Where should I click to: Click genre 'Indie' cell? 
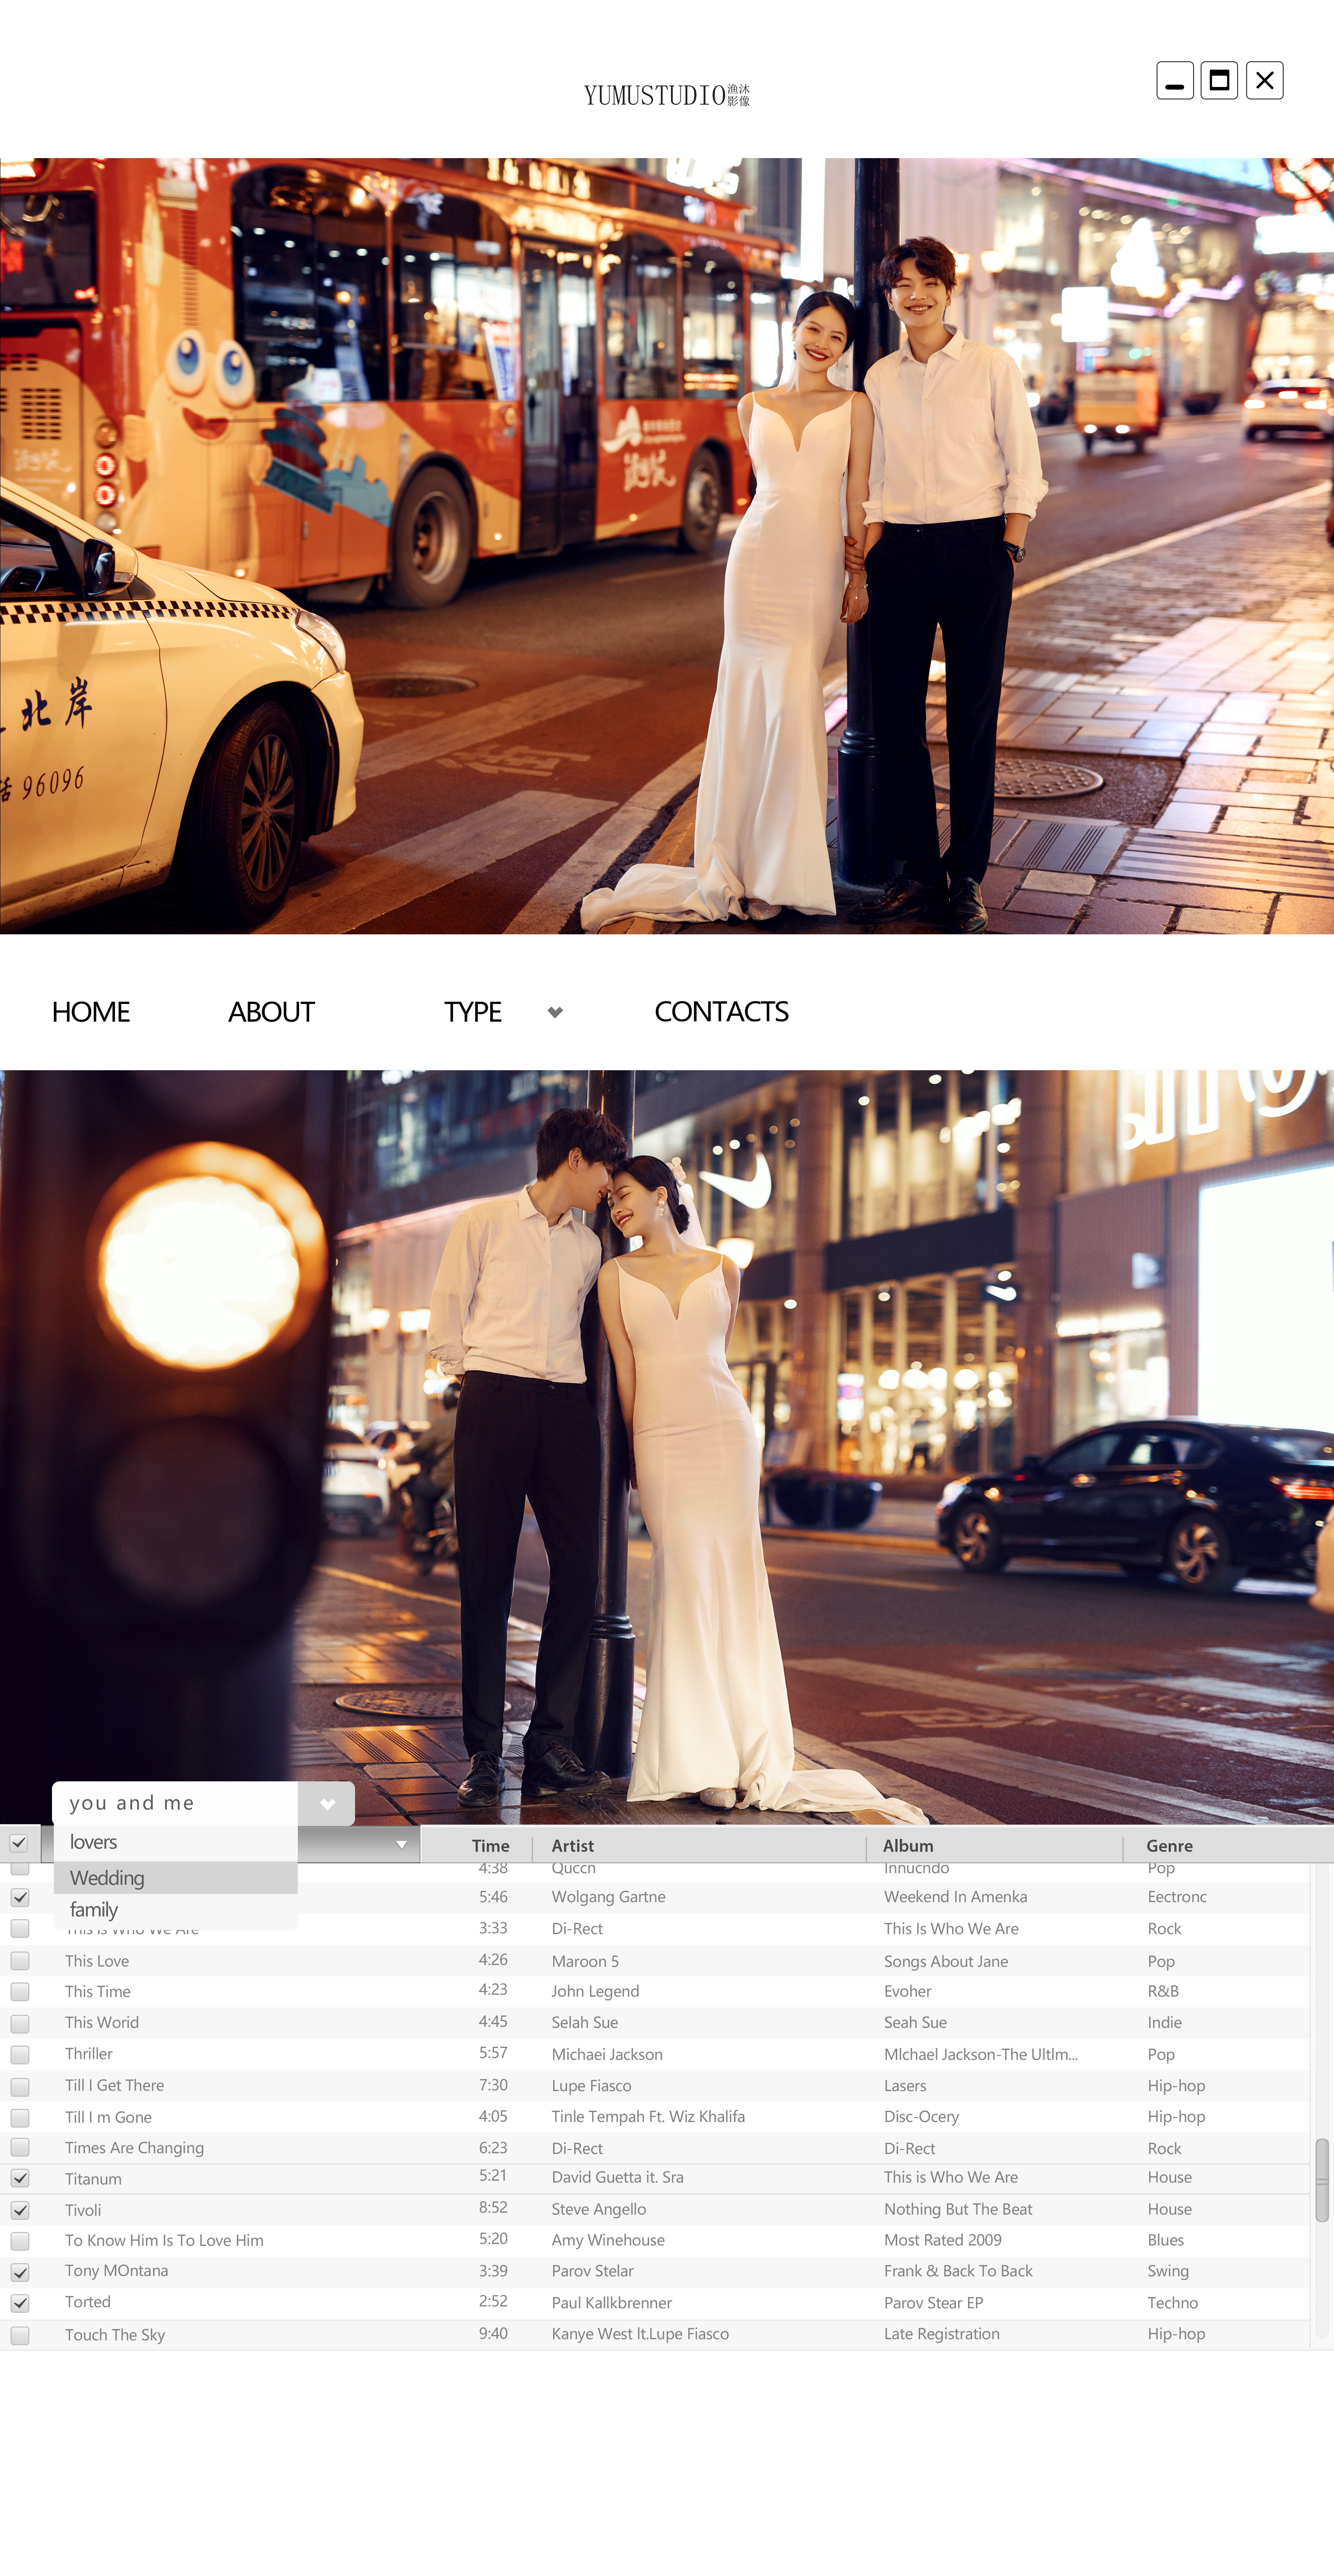(x=1165, y=2022)
